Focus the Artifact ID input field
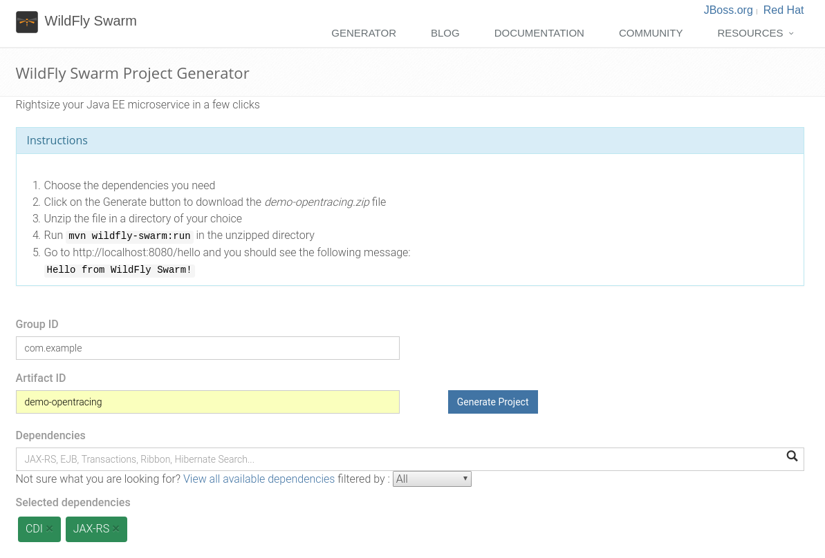The width and height of the screenshot is (825, 558). [x=208, y=402]
